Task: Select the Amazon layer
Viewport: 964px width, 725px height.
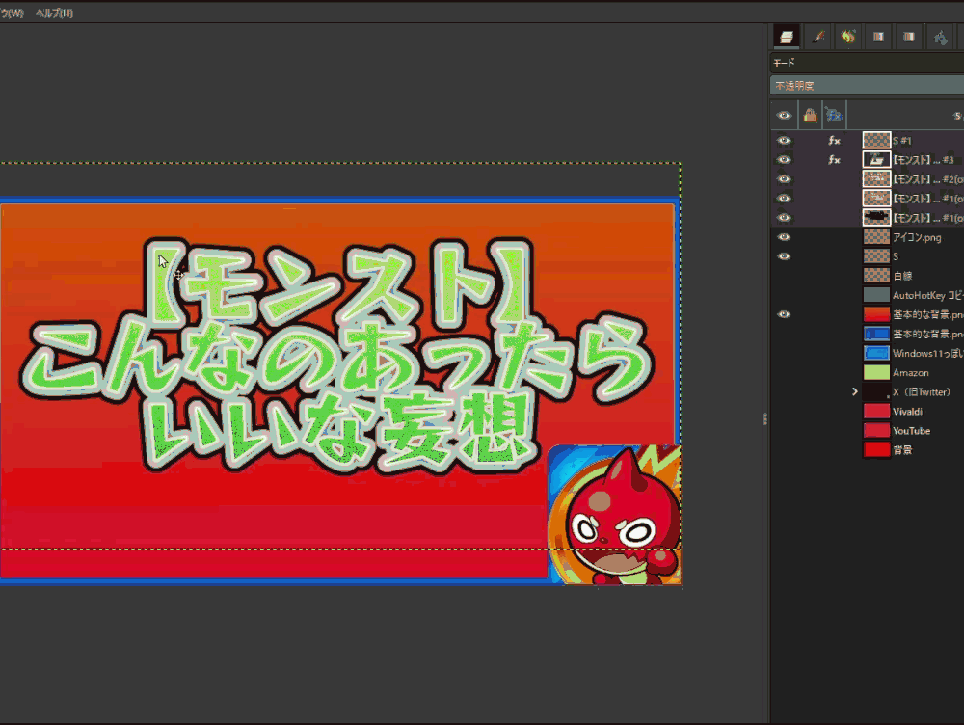Action: (910, 372)
